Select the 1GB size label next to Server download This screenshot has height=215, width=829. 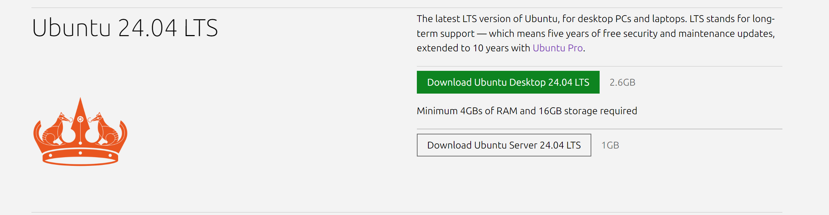pyautogui.click(x=610, y=145)
